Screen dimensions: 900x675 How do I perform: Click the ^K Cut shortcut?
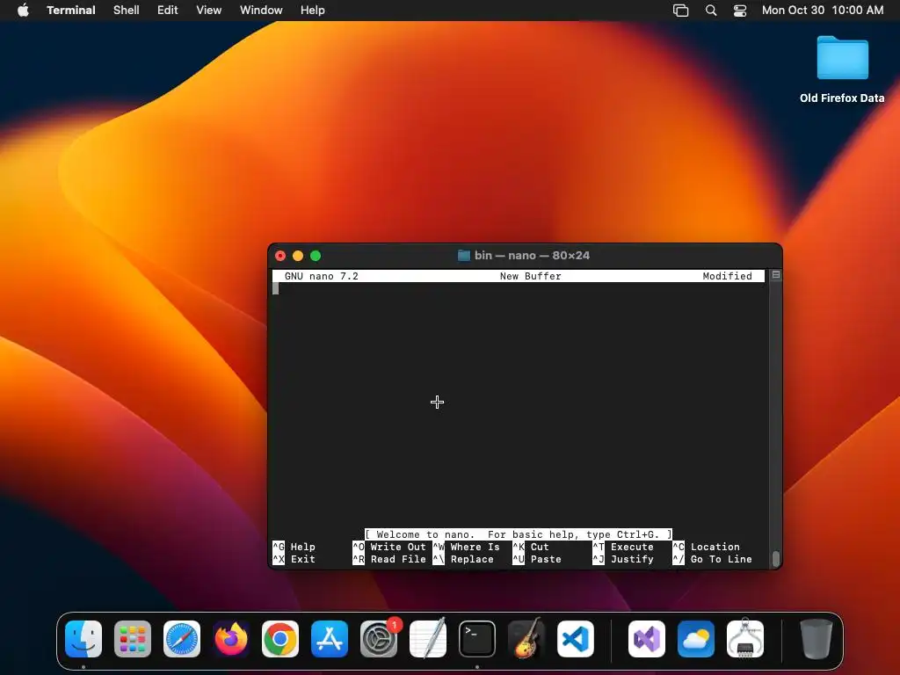(532, 547)
